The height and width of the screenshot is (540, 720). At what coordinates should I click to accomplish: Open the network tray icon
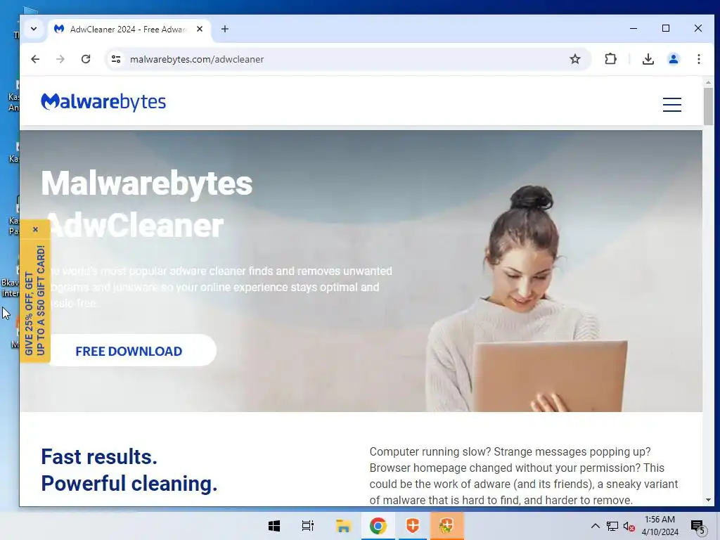pyautogui.click(x=612, y=526)
